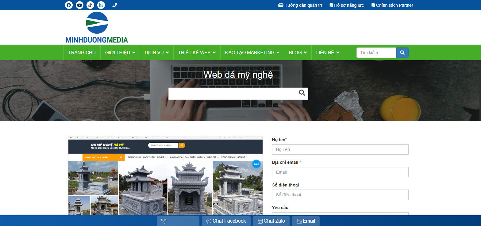Open the Facebook social icon
Image resolution: width=481 pixels, height=226 pixels.
coord(69,5)
